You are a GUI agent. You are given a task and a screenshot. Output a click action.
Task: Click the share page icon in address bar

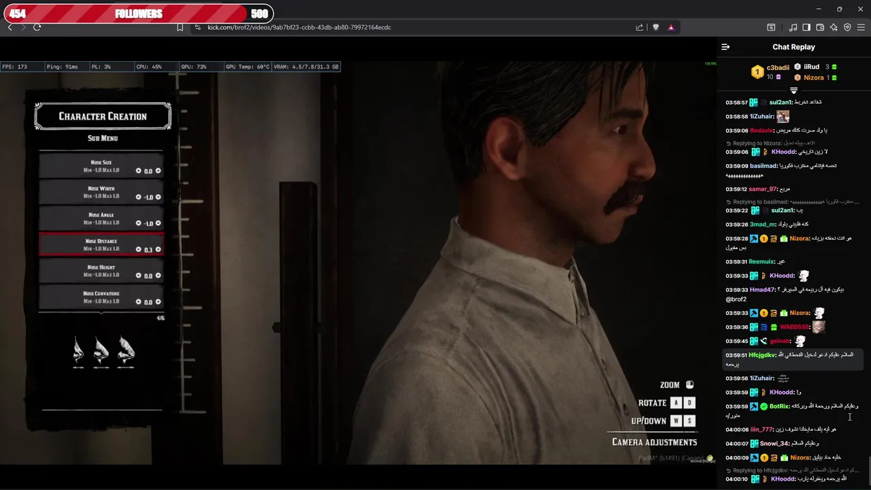pyautogui.click(x=640, y=27)
